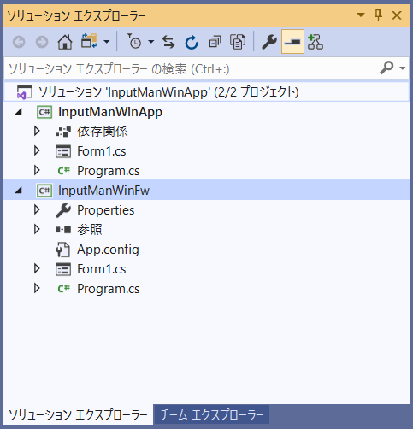Click the Collapse All icon
The height and width of the screenshot is (429, 413).
215,42
